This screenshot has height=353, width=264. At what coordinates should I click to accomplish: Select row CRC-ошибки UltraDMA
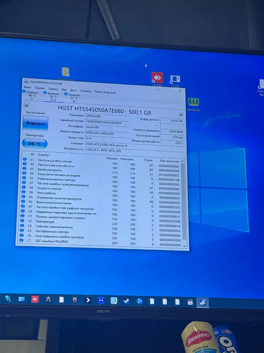[x=101, y=243]
